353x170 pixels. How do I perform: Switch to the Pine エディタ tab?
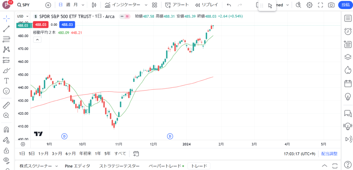78,166
